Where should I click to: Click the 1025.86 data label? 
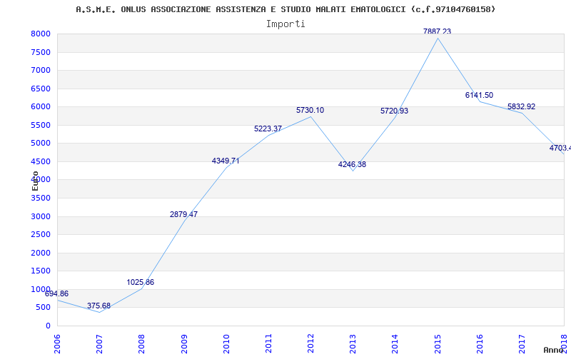click(x=140, y=282)
